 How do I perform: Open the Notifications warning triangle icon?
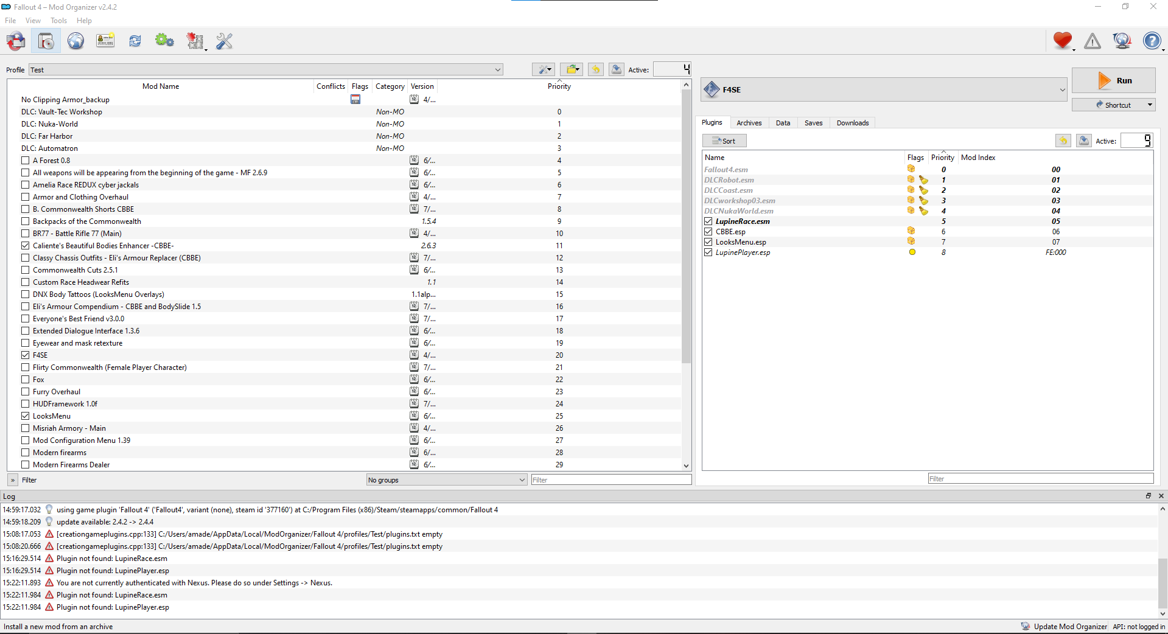pyautogui.click(x=1093, y=41)
